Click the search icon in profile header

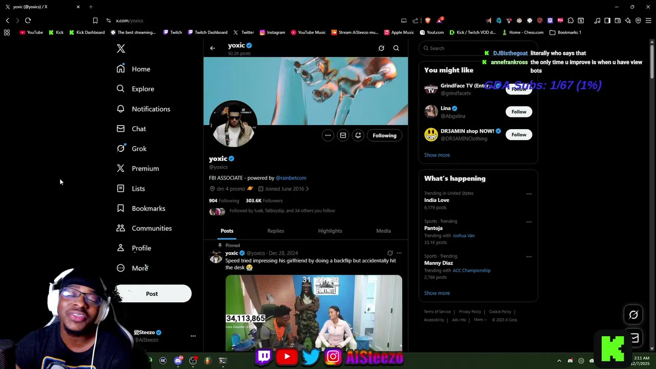pyautogui.click(x=396, y=48)
